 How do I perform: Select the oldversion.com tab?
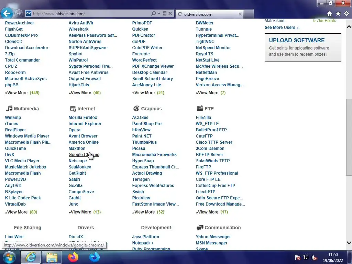coord(210,14)
